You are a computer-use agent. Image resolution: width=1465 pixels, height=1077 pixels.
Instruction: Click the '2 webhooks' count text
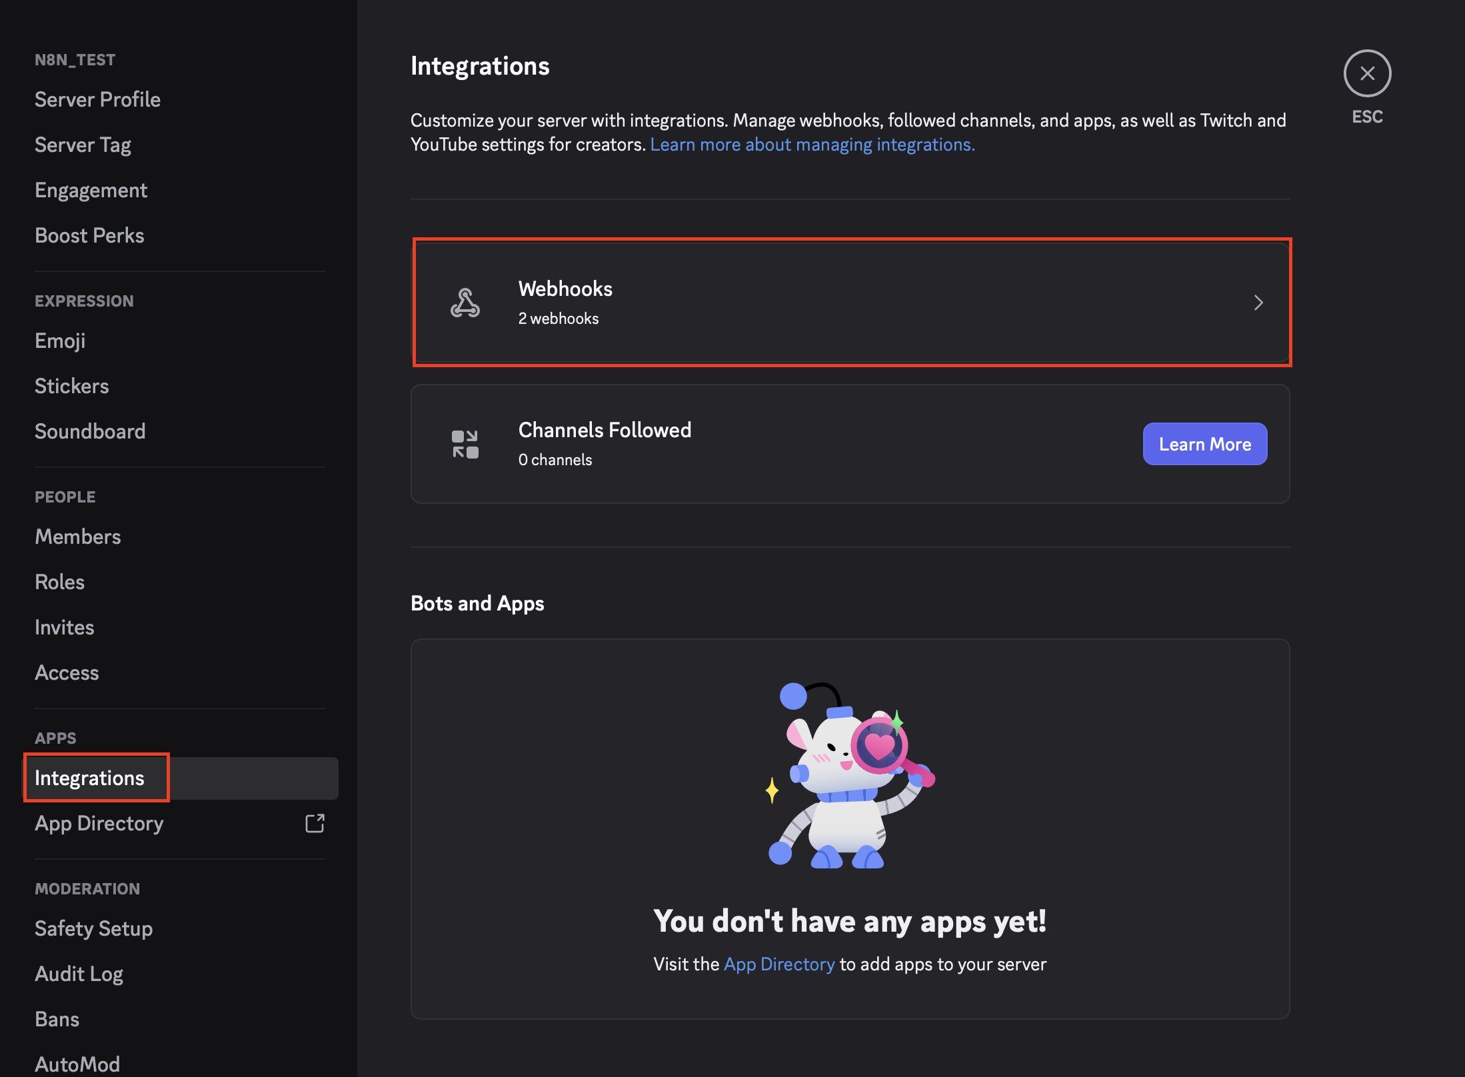pos(559,319)
